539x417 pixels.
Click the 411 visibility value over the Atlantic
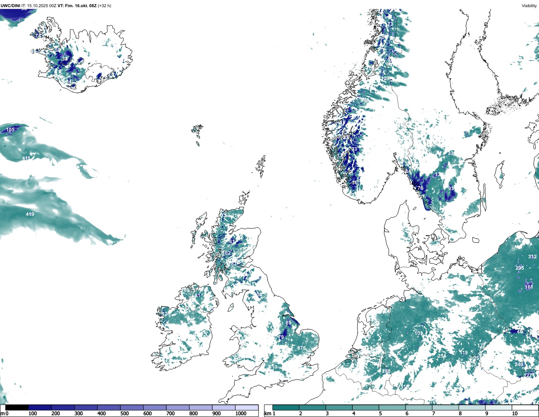coord(26,158)
